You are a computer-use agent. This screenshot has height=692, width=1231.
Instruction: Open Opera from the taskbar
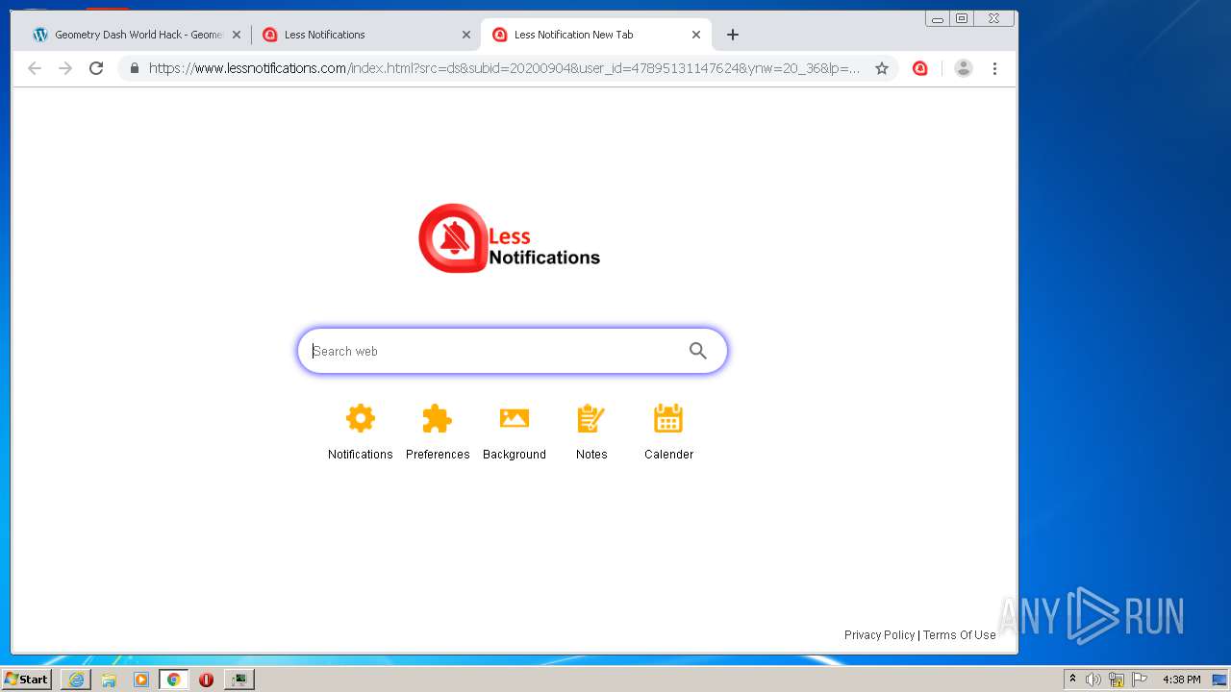click(x=206, y=680)
